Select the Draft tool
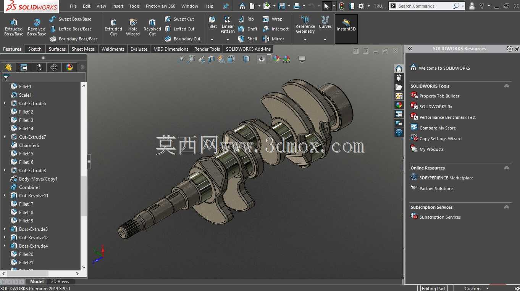 248,29
